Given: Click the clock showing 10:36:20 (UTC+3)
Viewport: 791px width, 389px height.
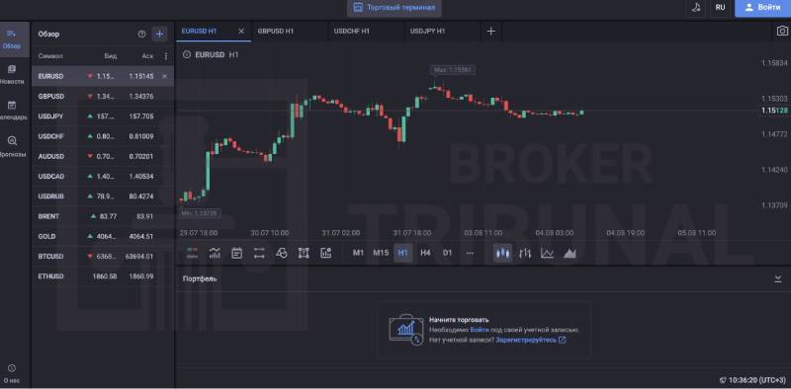Looking at the screenshot, I should 752,380.
